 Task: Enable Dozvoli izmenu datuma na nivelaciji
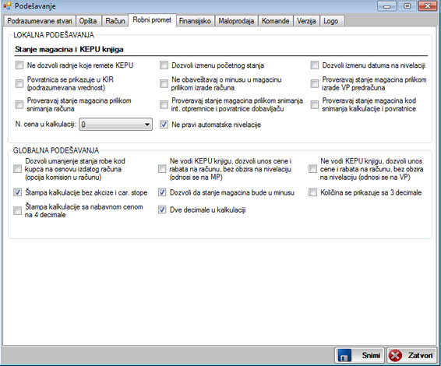coord(315,65)
